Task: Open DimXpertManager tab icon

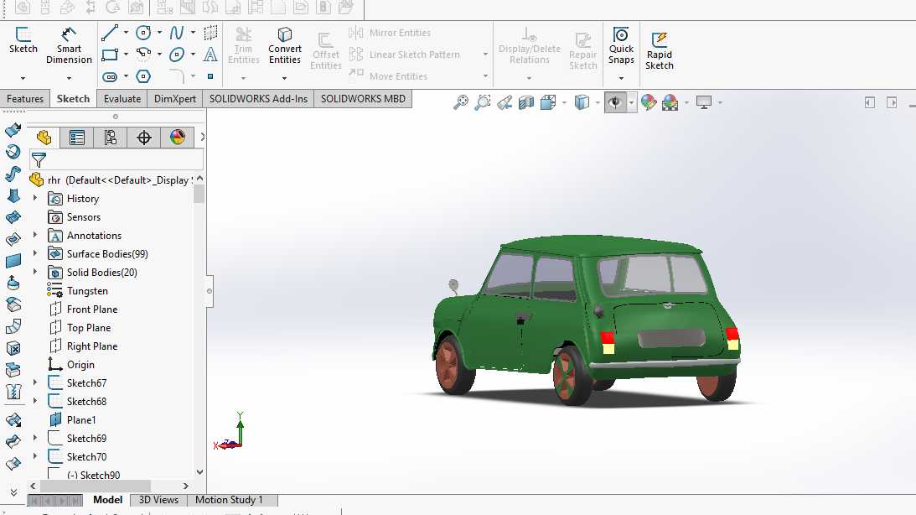Action: tap(143, 138)
